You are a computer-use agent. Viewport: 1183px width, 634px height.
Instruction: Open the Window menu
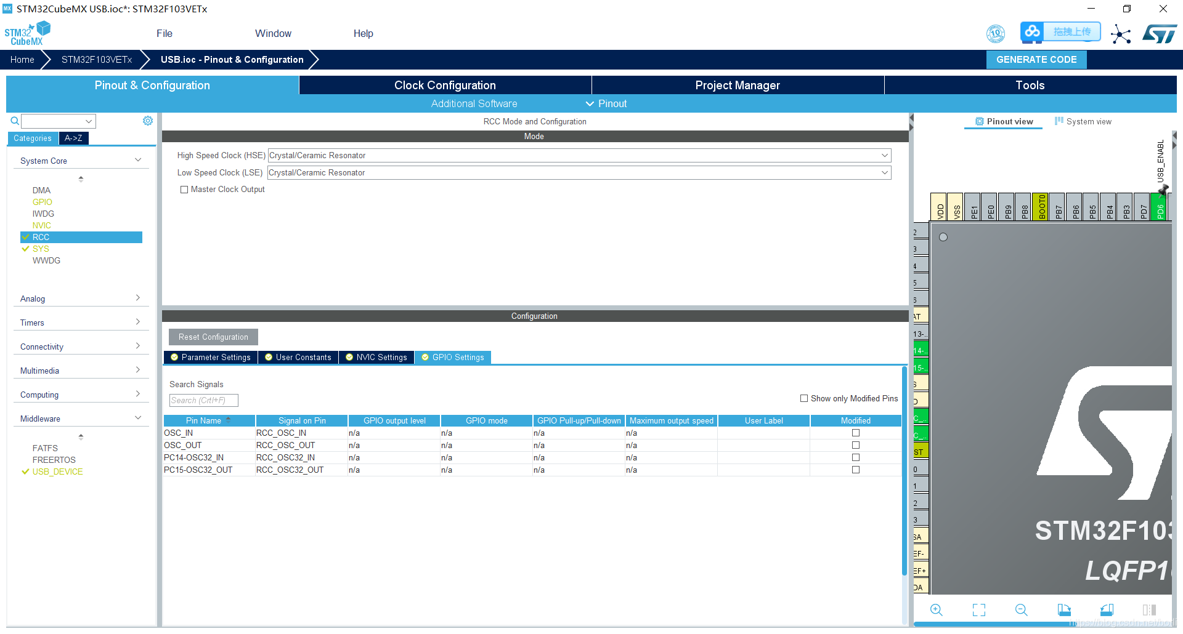pyautogui.click(x=273, y=33)
